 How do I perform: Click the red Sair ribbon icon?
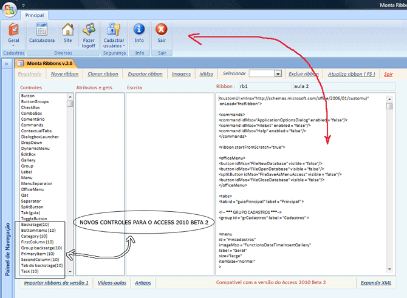click(162, 29)
